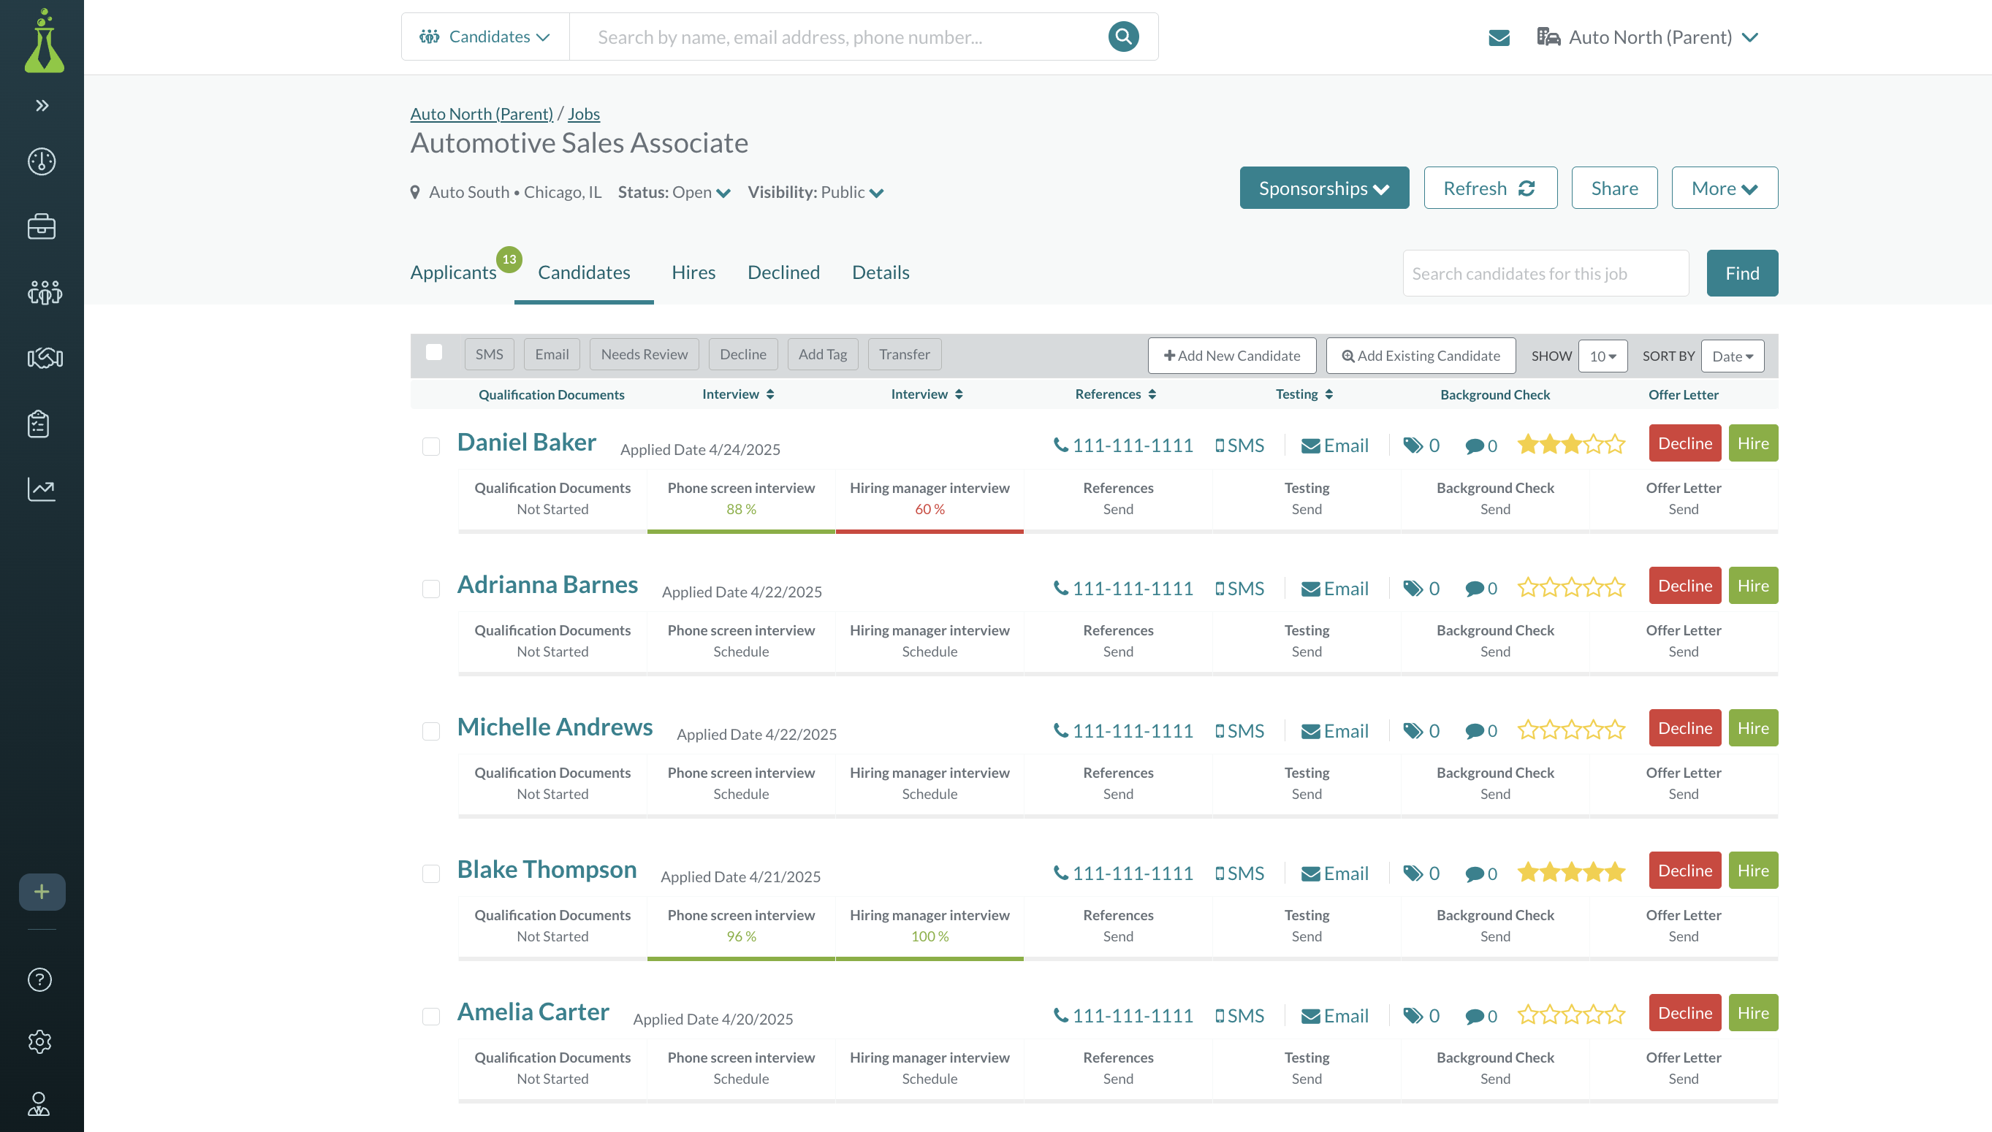Image resolution: width=1992 pixels, height=1132 pixels.
Task: Click the envelope messages icon in header
Action: click(1499, 37)
